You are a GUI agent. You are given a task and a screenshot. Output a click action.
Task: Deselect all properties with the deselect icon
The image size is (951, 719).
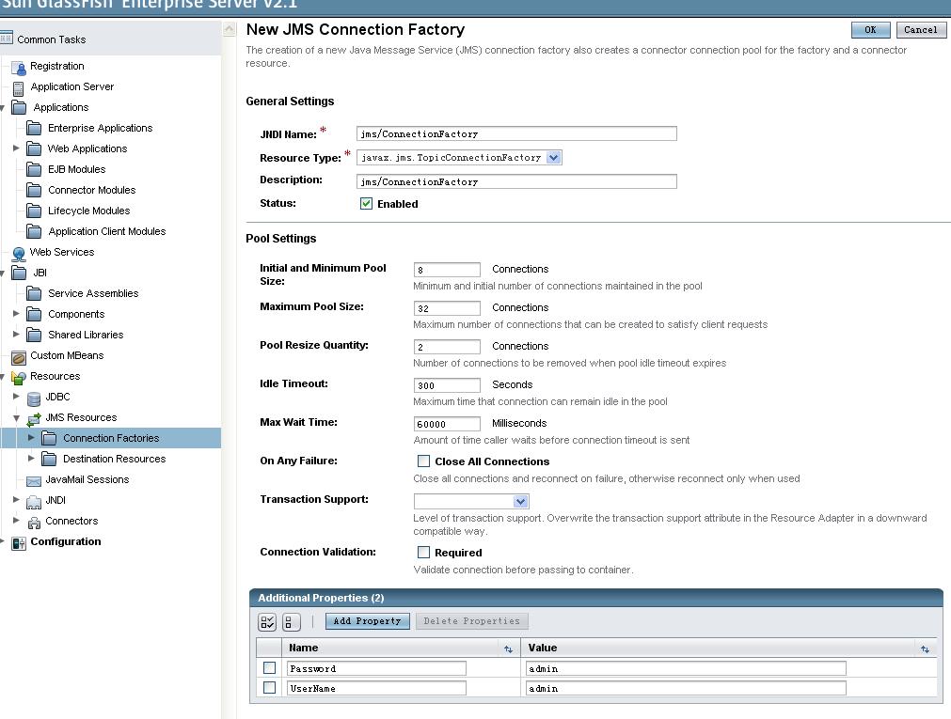tap(291, 622)
